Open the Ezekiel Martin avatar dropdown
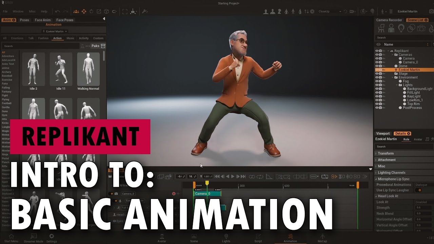The height and width of the screenshot is (244, 434). 55,31
